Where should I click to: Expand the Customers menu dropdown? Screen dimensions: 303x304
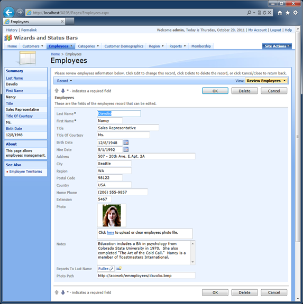point(42,46)
